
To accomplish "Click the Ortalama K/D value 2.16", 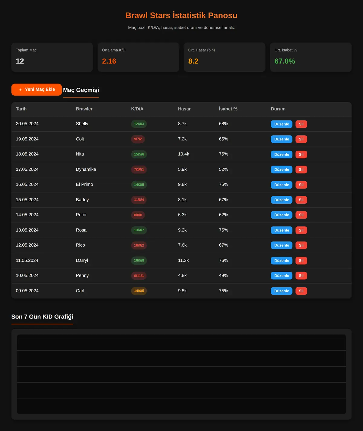I will point(109,61).
